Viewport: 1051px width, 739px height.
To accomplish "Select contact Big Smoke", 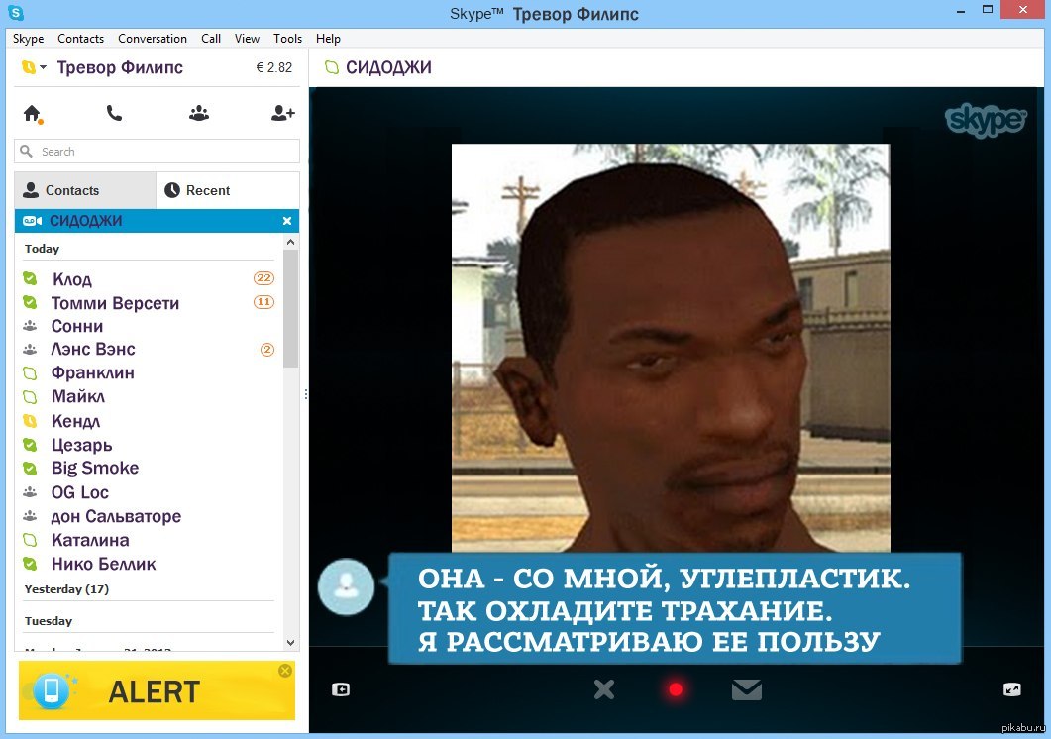I will click(95, 469).
